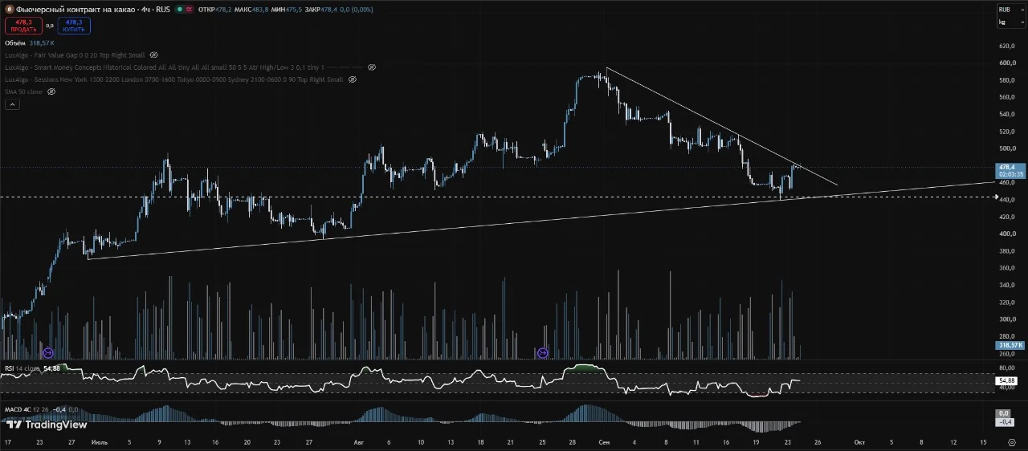Click the 400,0 price axis label
The width and height of the screenshot is (1028, 451).
[1007, 234]
